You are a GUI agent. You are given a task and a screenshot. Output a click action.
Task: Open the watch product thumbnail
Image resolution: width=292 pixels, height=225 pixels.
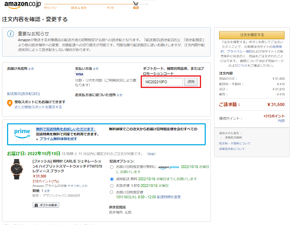(17, 169)
